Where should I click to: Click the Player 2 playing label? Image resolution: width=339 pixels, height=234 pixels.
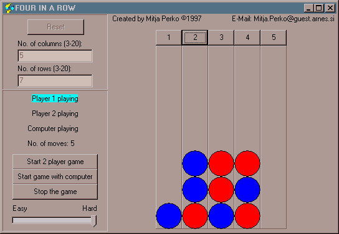coord(55,114)
